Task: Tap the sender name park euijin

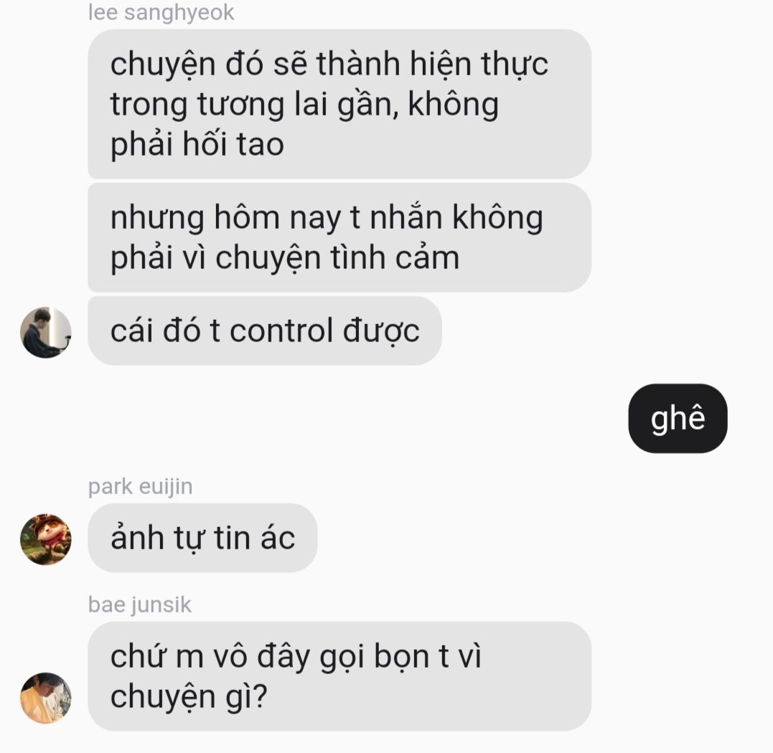Action: tap(140, 486)
